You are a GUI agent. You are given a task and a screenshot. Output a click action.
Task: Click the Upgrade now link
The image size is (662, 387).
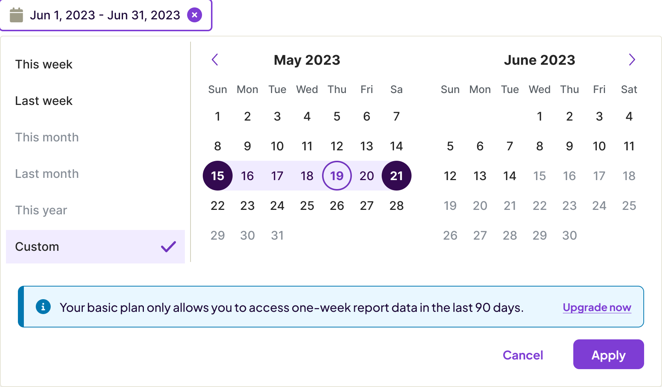(x=597, y=307)
